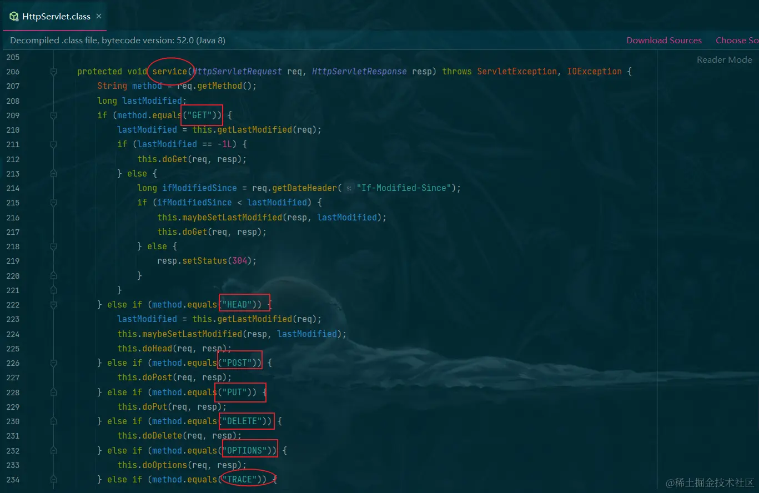
Task: Click ServletException in the throws clause
Action: (x=517, y=72)
